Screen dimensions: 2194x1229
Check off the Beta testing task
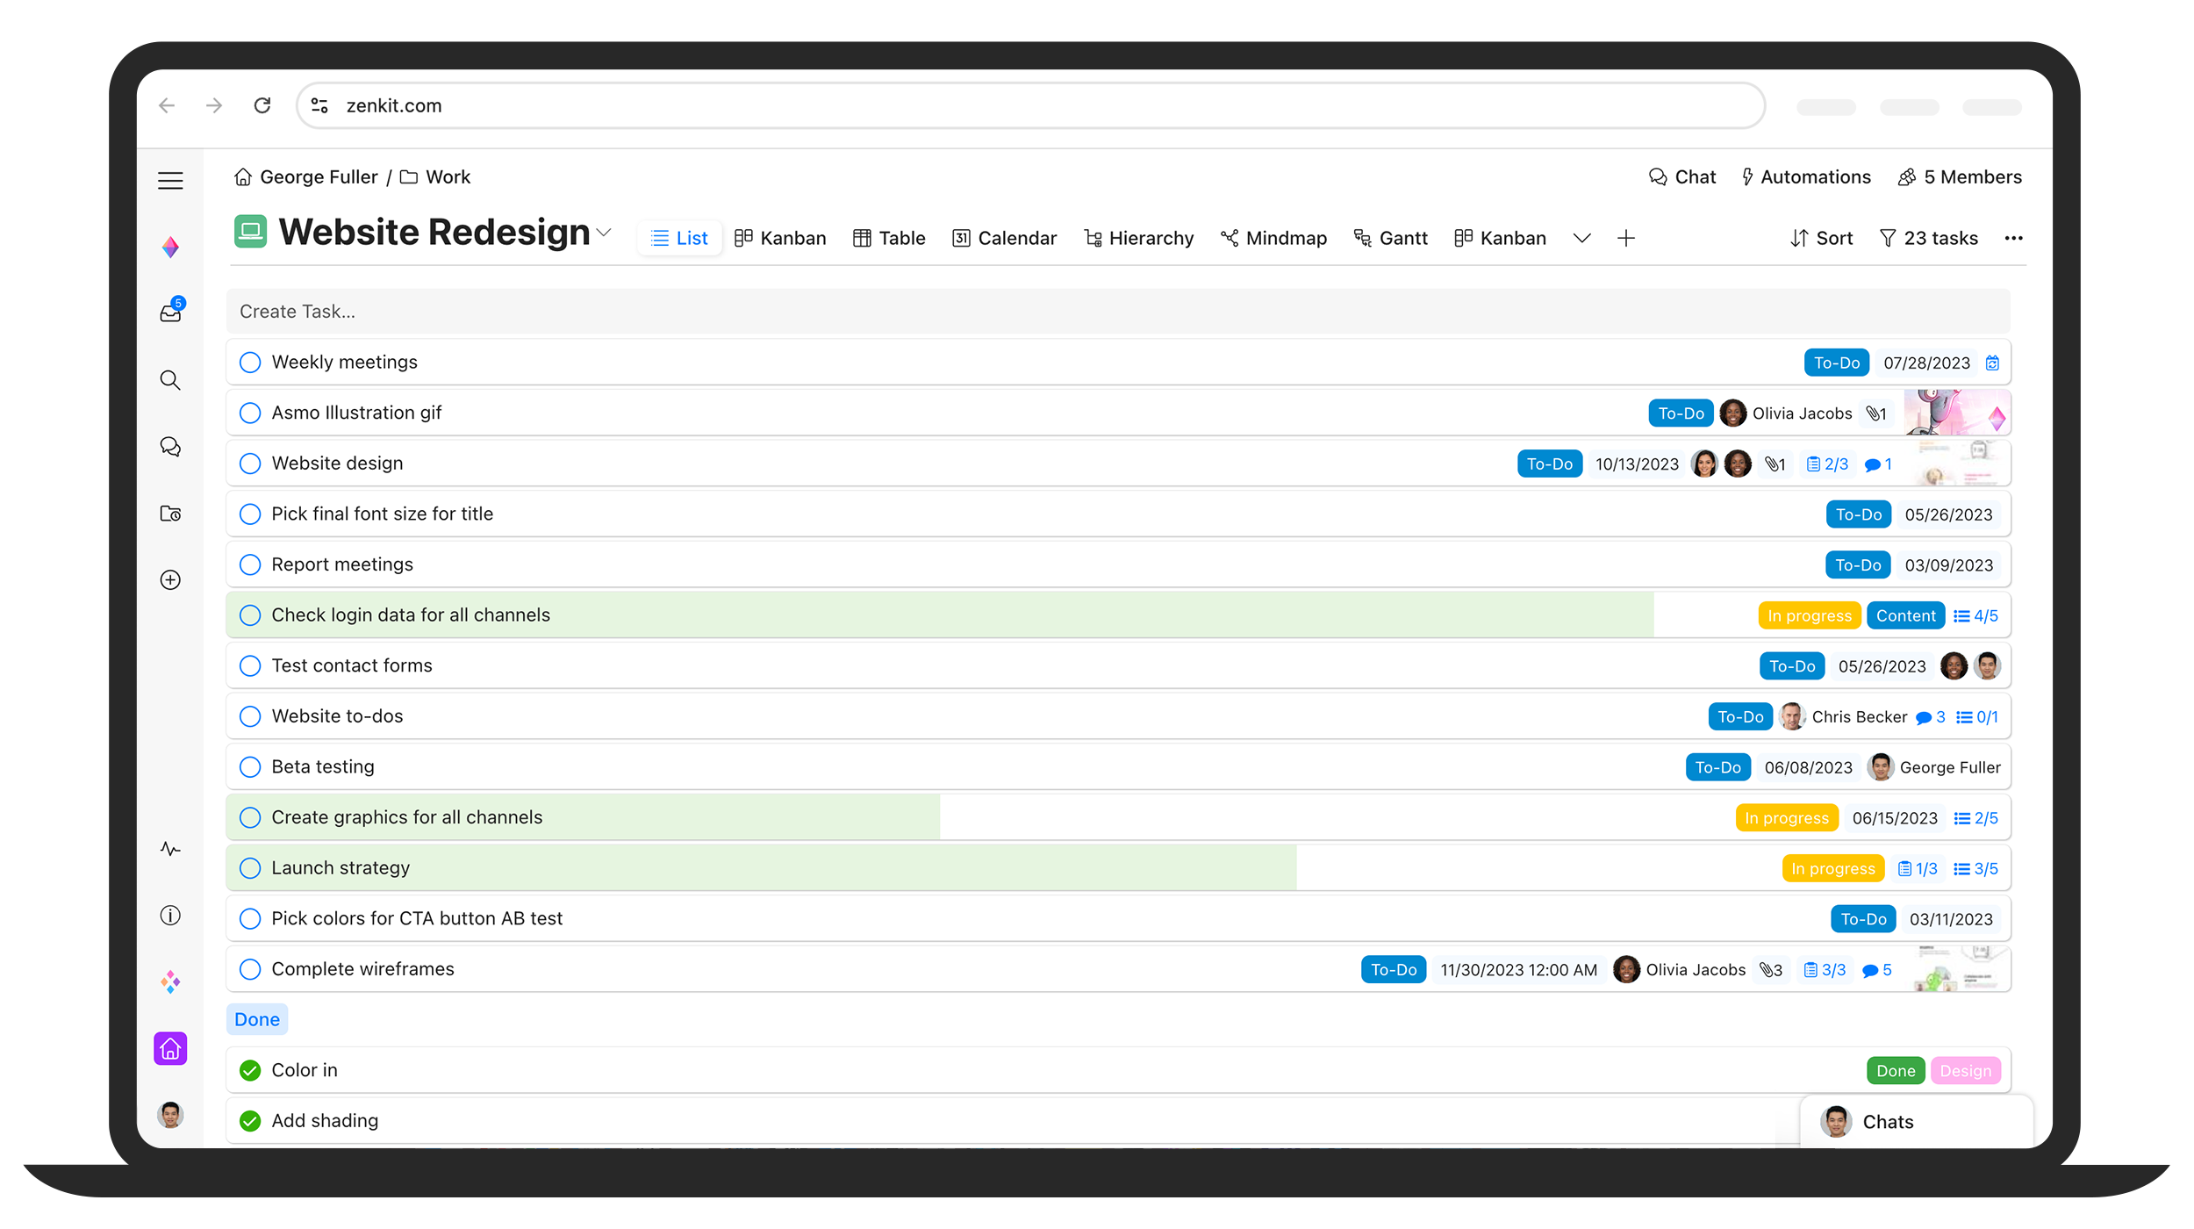point(250,767)
